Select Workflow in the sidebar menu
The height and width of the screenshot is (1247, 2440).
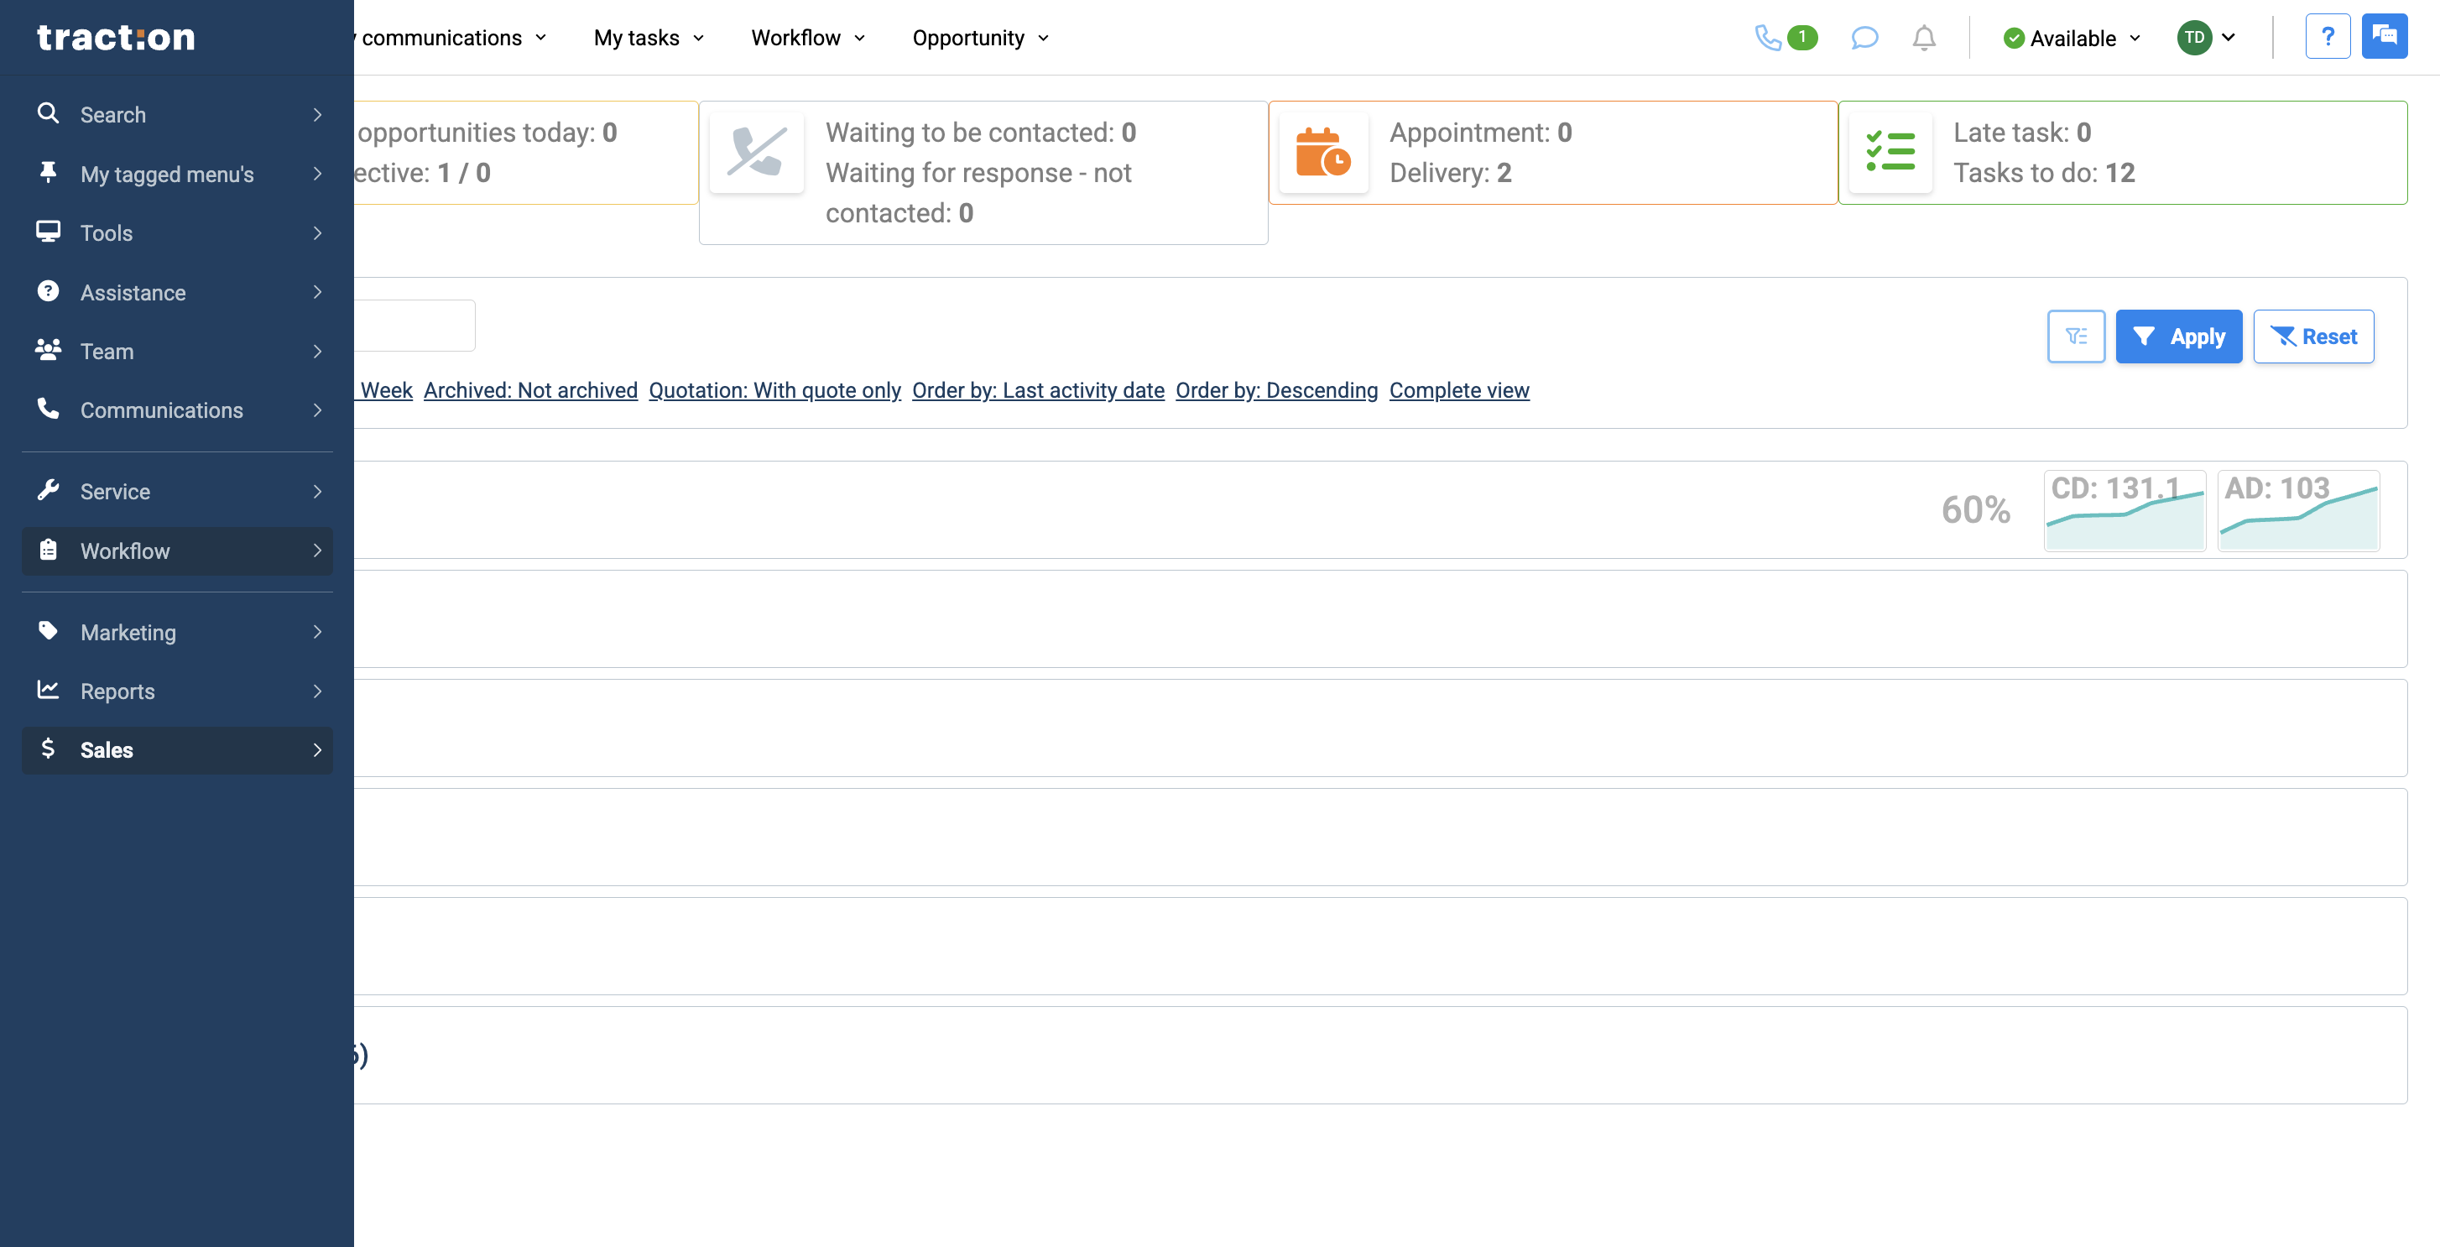click(124, 550)
